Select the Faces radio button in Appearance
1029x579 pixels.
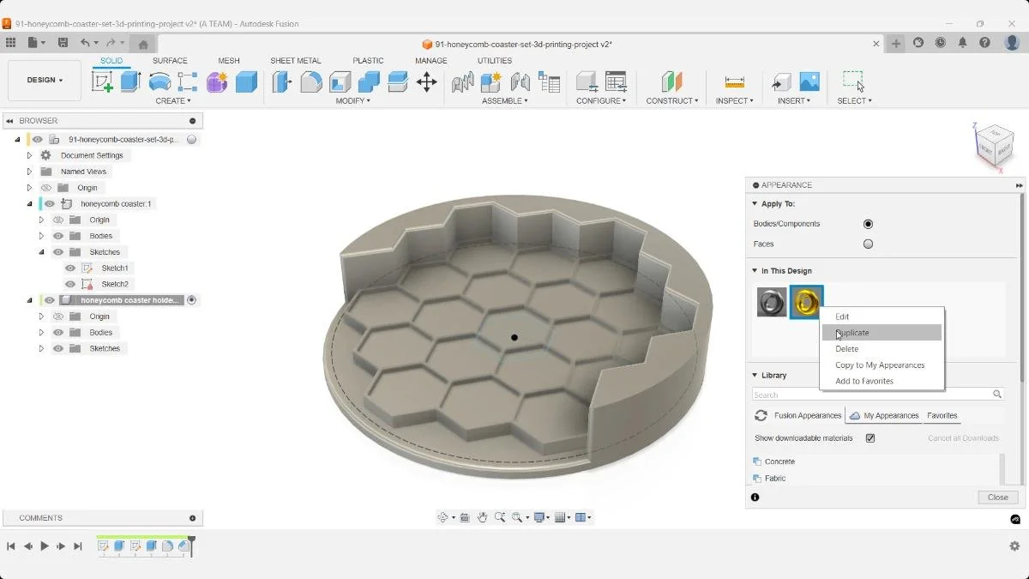coord(868,244)
